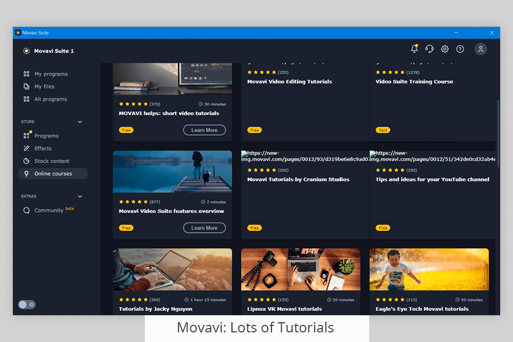Click the vertical scrollbar of course list
Viewport: 513px width, 342px height.
[x=498, y=134]
